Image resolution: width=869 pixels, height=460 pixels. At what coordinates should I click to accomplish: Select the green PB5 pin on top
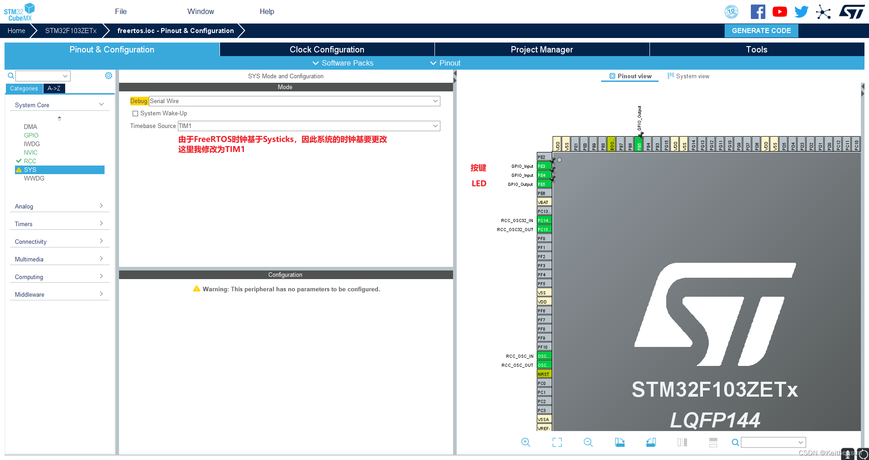pos(639,144)
